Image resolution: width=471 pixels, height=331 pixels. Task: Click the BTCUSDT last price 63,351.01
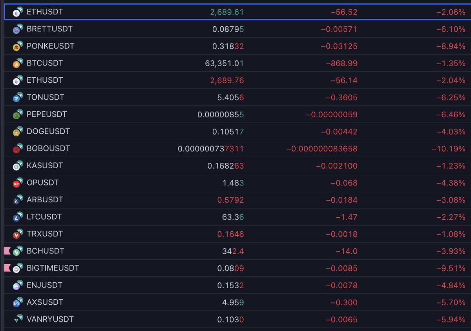225,63
